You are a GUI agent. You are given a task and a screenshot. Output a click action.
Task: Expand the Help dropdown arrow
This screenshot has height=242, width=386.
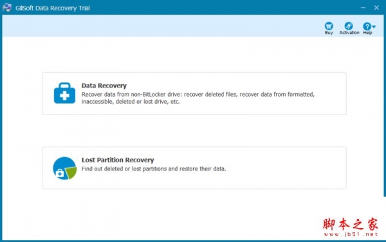pos(374,26)
